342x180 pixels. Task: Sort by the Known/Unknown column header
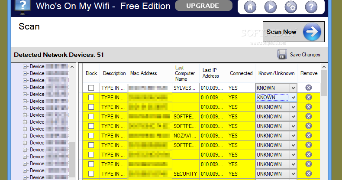(x=276, y=73)
